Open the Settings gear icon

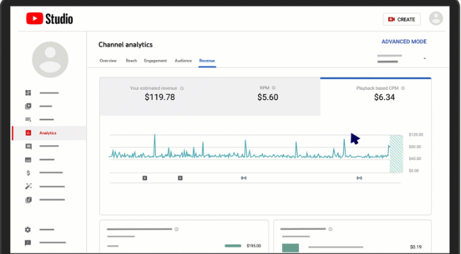coord(28,230)
